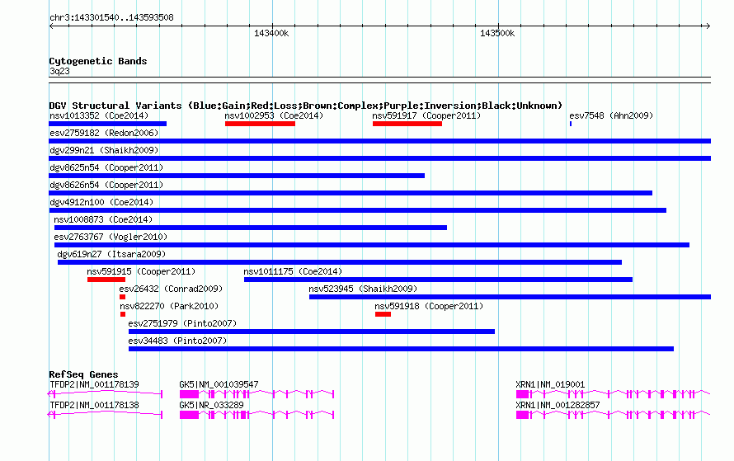Click the GK5 NM_001039547 gene model glyph
This screenshot has width=734, height=461.
[257, 394]
